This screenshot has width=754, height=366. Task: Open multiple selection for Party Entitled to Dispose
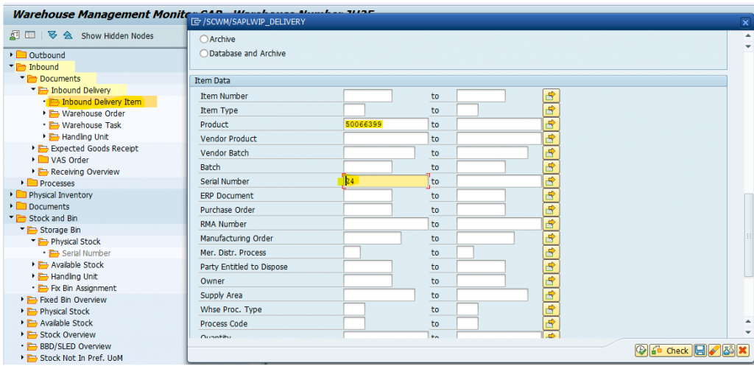551,267
